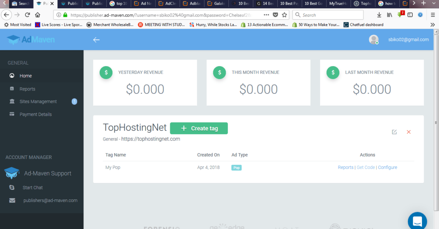Open a new browser tab

pyautogui.click(x=424, y=3)
